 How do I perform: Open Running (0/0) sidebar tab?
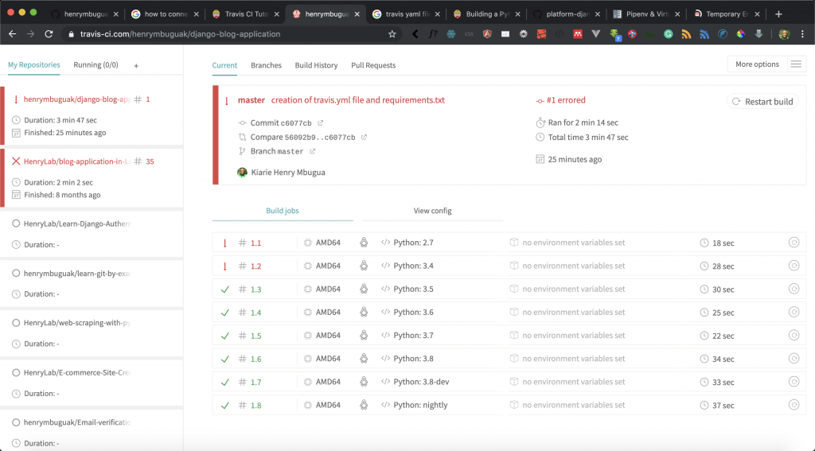(x=96, y=65)
